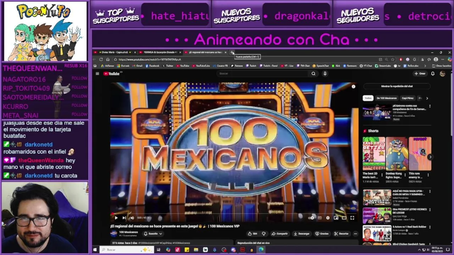Screen dimensions: 454x255
Task: Show more filter chips arrow
Action: coord(427,98)
